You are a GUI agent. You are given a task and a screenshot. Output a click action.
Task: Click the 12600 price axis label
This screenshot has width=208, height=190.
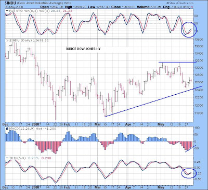[x=198, y=82]
